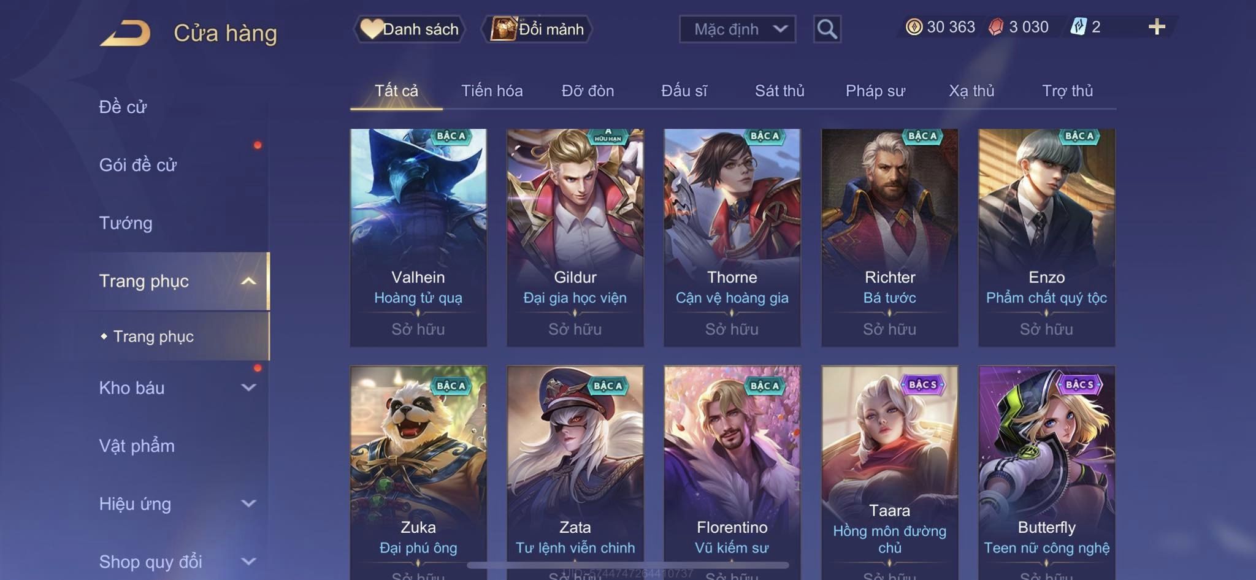
Task: Go back using the gold arrow icon
Action: pos(125,32)
